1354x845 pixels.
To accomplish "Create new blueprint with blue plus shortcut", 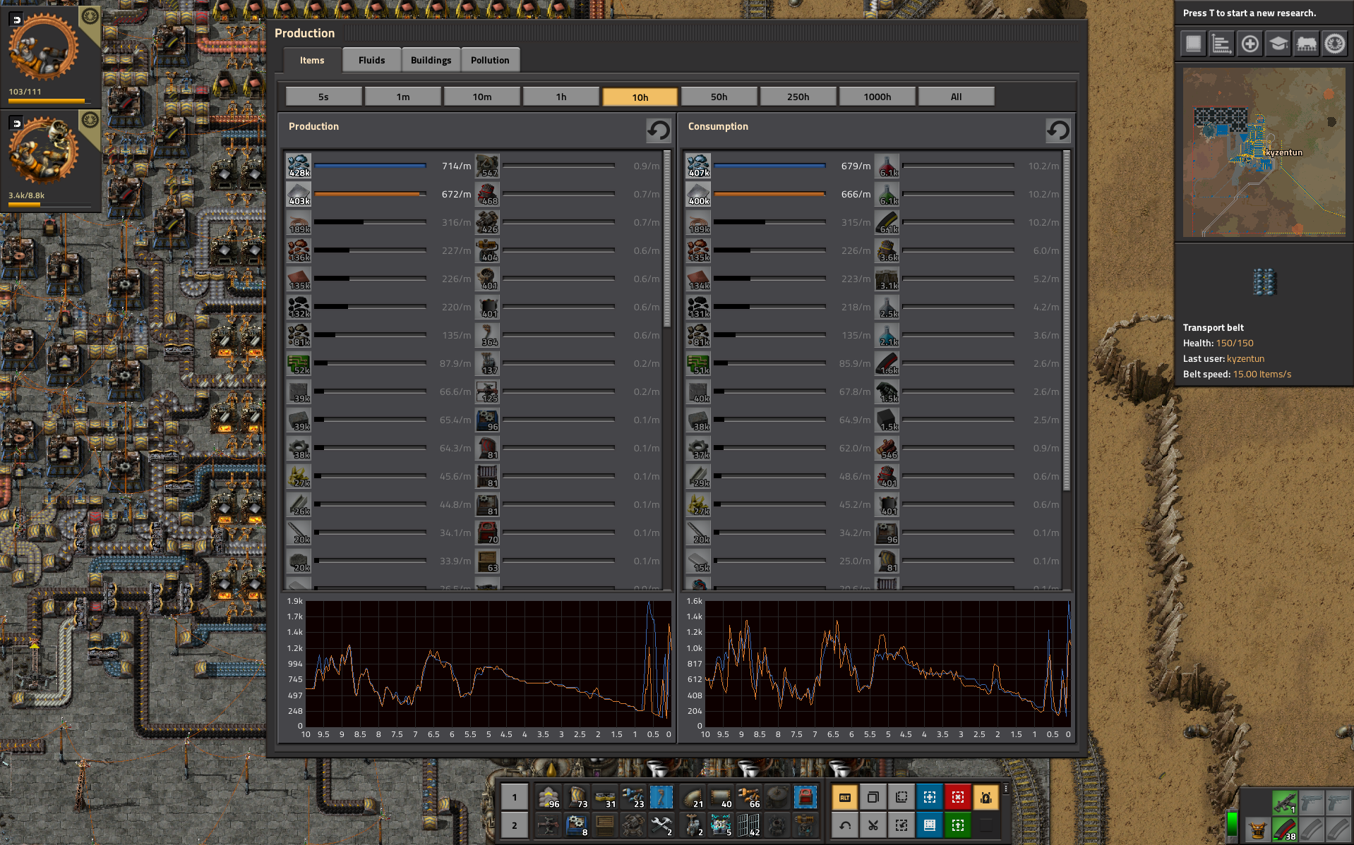I will [930, 798].
